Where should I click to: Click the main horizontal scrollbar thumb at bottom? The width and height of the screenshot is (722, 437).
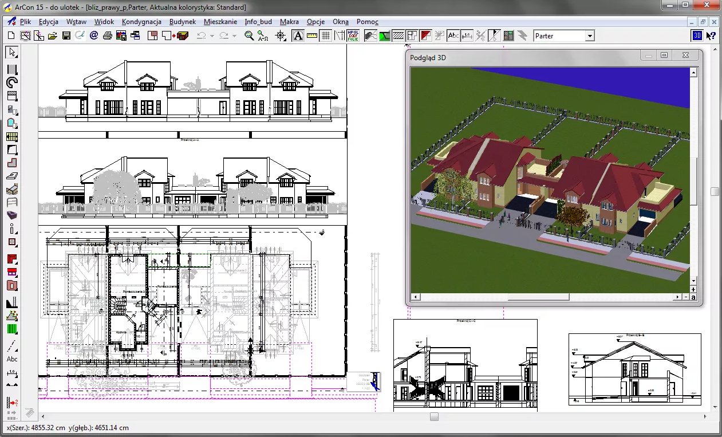point(434,417)
